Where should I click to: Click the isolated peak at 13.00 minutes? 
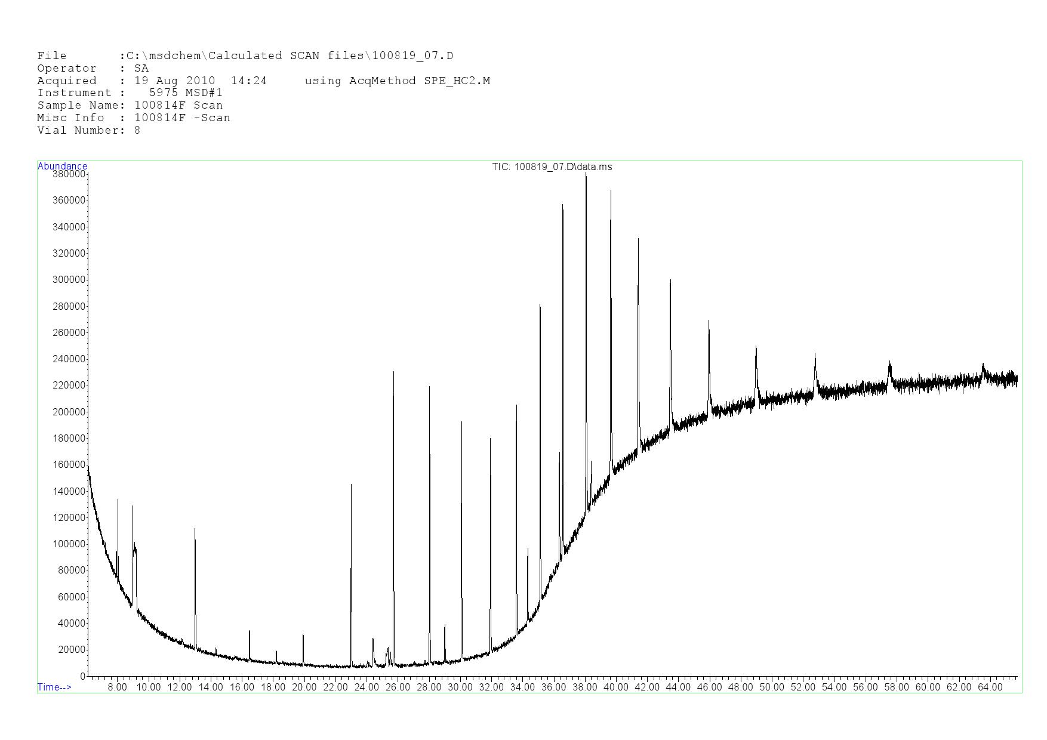pyautogui.click(x=195, y=530)
